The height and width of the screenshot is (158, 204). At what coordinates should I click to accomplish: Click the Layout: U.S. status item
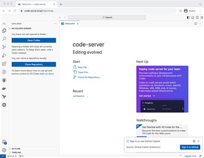tap(190, 156)
